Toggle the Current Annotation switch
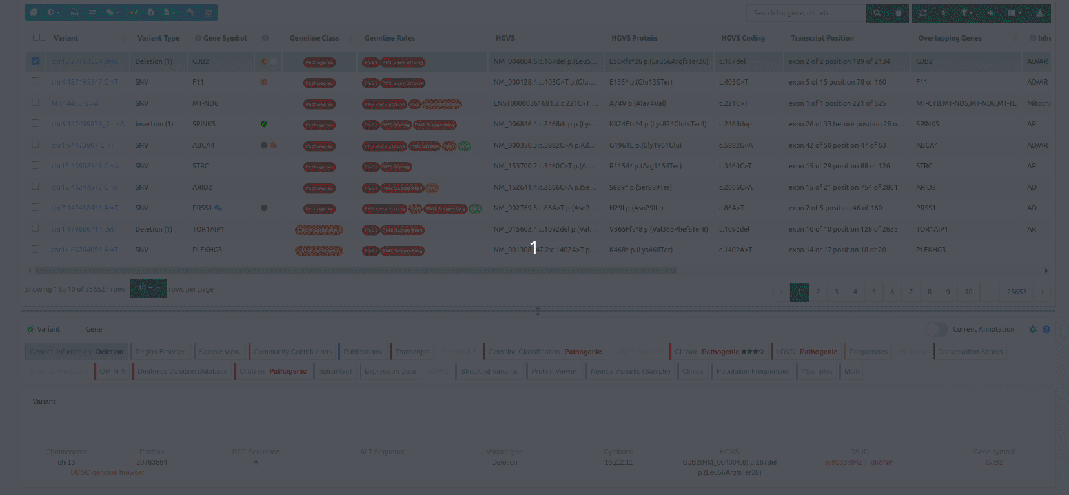Image resolution: width=1069 pixels, height=495 pixels. (936, 329)
